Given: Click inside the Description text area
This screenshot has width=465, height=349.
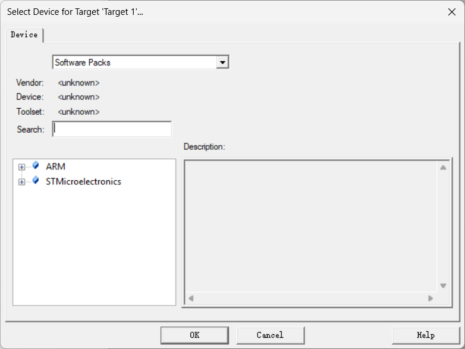Looking at the screenshot, I should (x=311, y=227).
